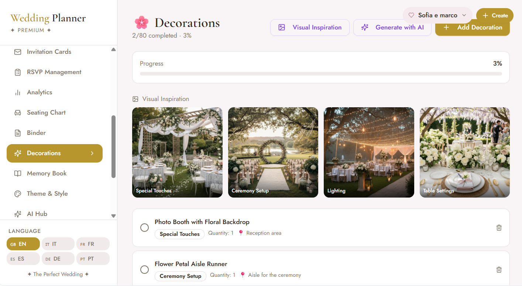The width and height of the screenshot is (522, 286).
Task: Click the sidebar scroll down arrow
Action: (x=113, y=216)
